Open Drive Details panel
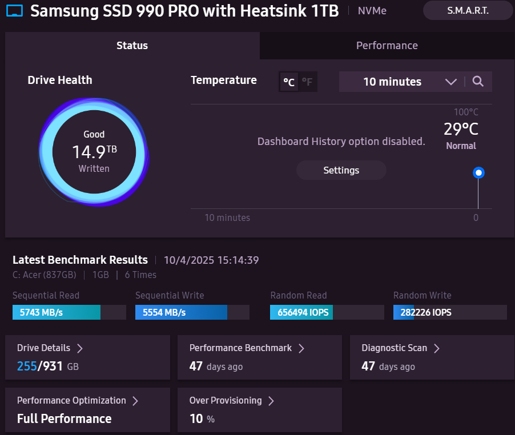This screenshot has width=515, height=435. (87, 357)
